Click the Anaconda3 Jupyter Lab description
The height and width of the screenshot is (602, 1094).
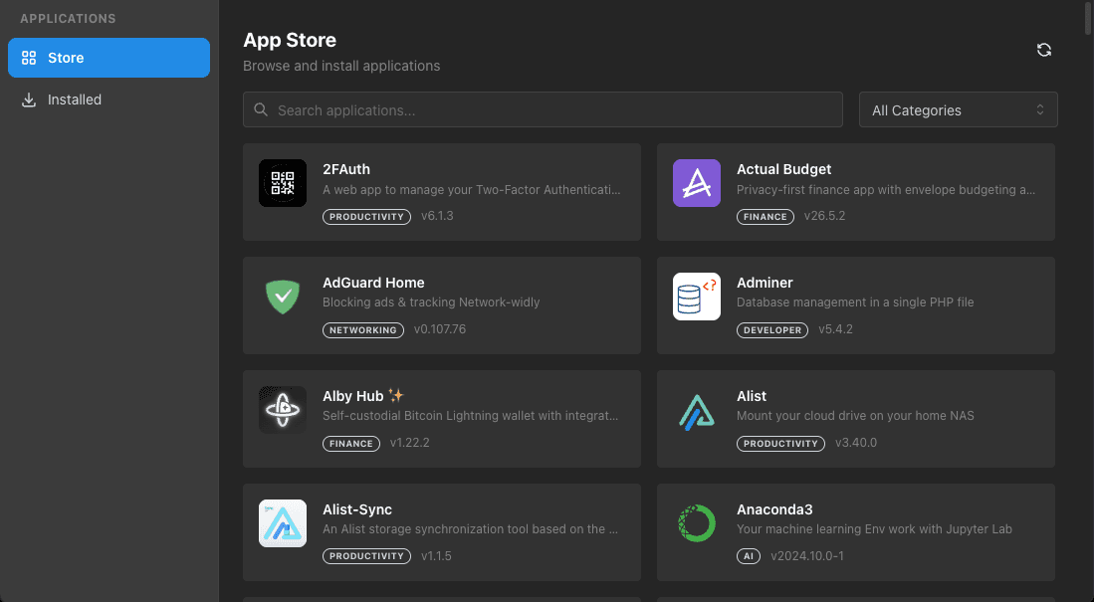click(x=874, y=528)
